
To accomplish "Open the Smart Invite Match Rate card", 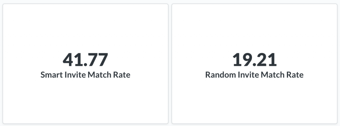I will (85, 64).
